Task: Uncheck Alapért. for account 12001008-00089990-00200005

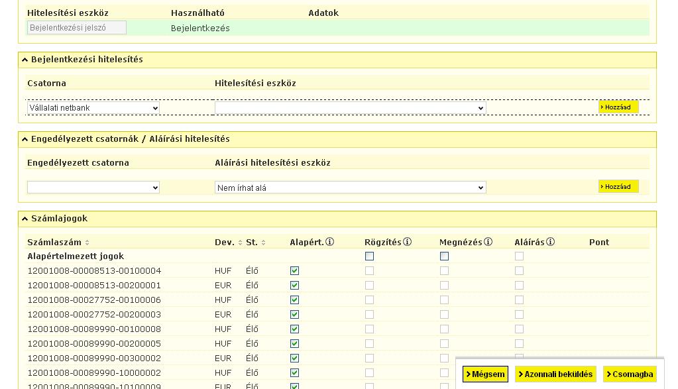Action: click(294, 344)
